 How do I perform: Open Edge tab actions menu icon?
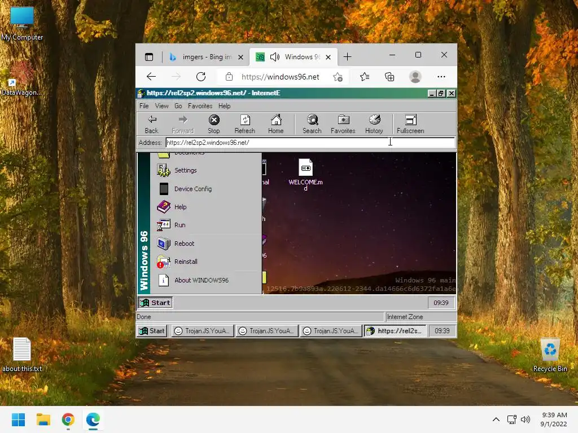149,57
